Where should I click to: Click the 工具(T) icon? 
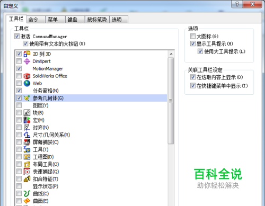coord(27,149)
